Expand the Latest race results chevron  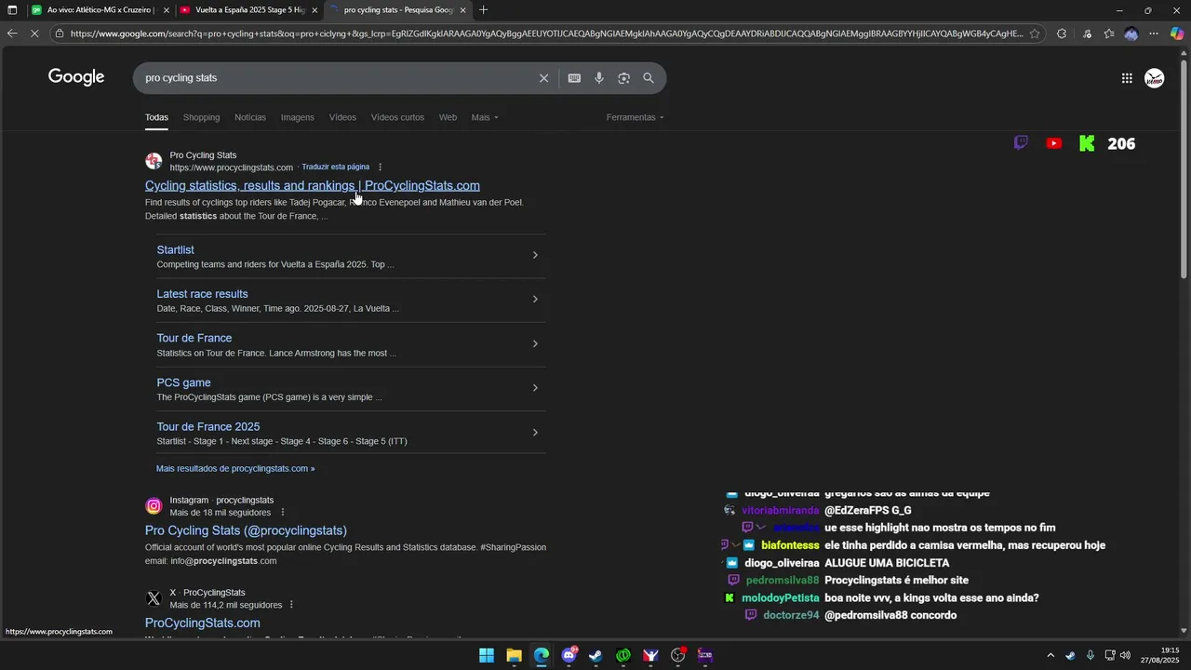tap(535, 300)
